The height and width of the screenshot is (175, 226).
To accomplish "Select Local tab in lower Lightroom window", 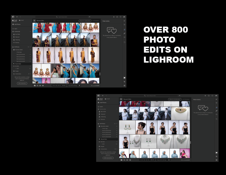I will tap(107, 99).
